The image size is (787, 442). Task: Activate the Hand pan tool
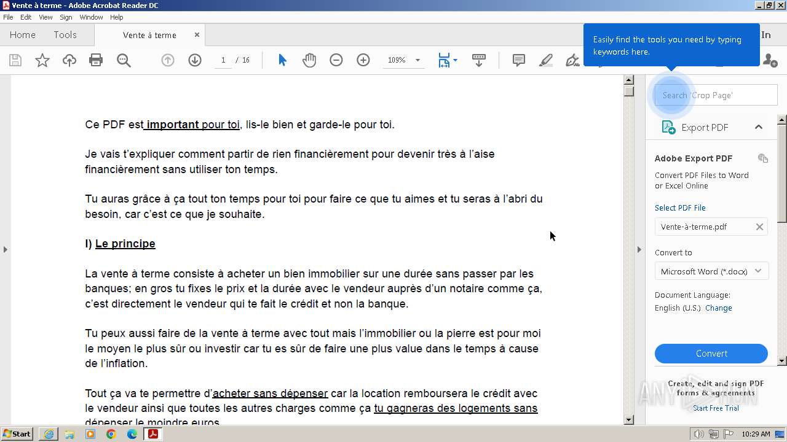point(309,60)
